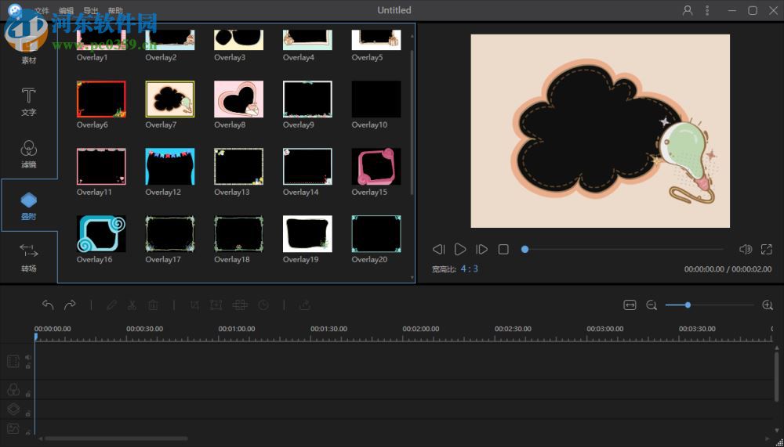Click the scissors split icon
This screenshot has height=447, width=784.
[x=132, y=305]
